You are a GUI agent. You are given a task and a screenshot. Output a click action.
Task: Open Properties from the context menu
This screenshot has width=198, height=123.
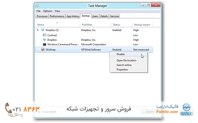(122, 69)
